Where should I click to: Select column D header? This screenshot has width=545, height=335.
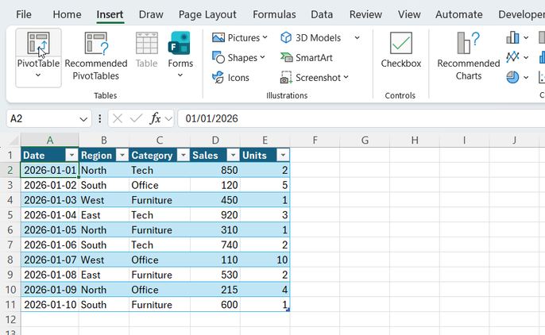pos(215,141)
